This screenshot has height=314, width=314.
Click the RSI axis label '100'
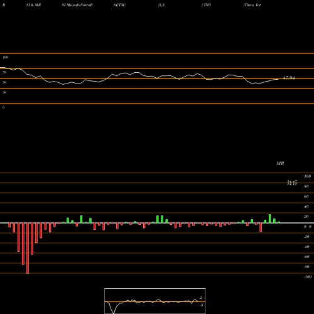click(x=5, y=57)
